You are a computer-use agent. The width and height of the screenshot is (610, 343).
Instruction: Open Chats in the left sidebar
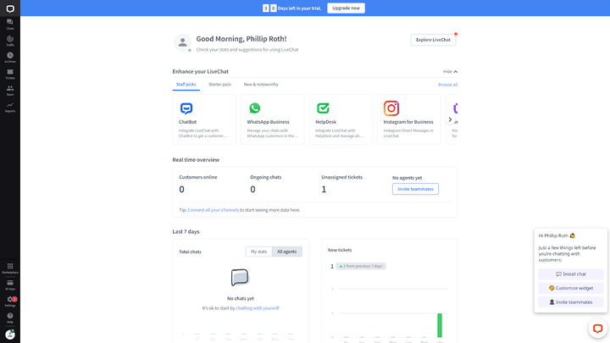pyautogui.click(x=10, y=24)
